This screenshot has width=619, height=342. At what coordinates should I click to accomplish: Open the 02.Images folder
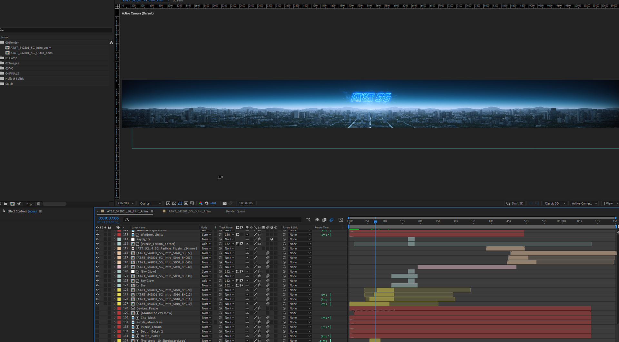tap(12, 63)
